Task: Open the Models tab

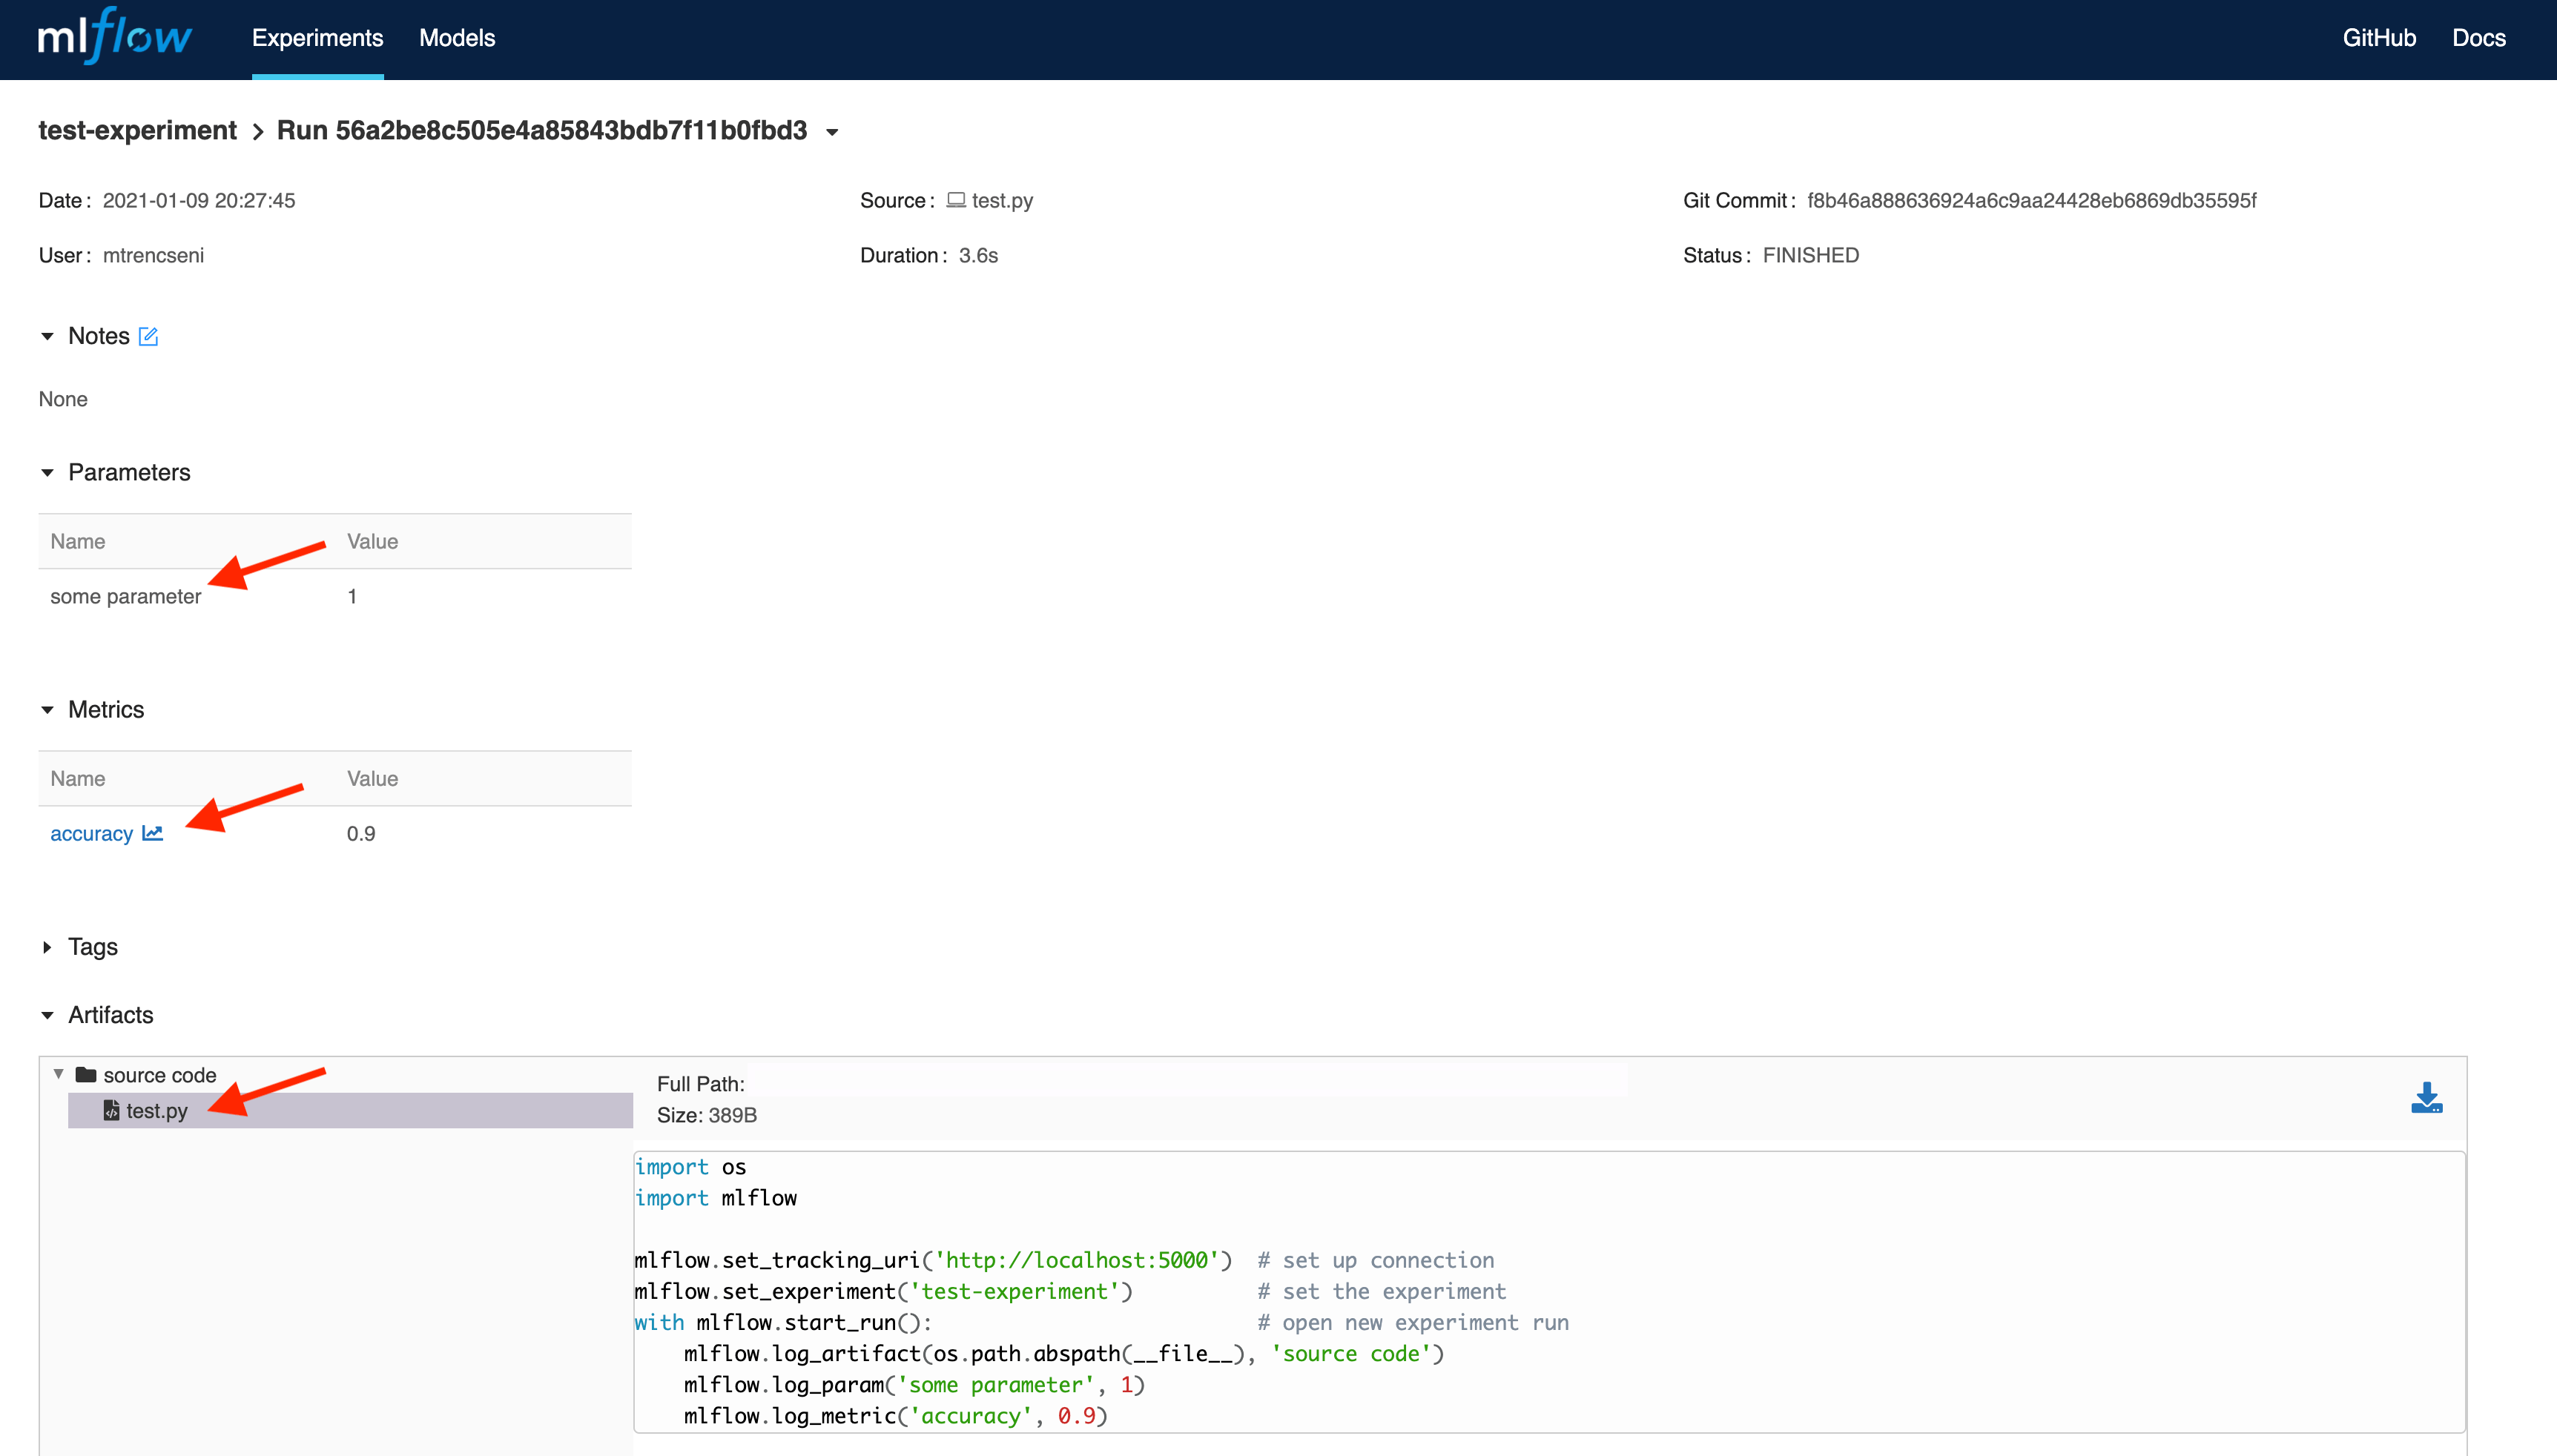Action: [x=457, y=38]
